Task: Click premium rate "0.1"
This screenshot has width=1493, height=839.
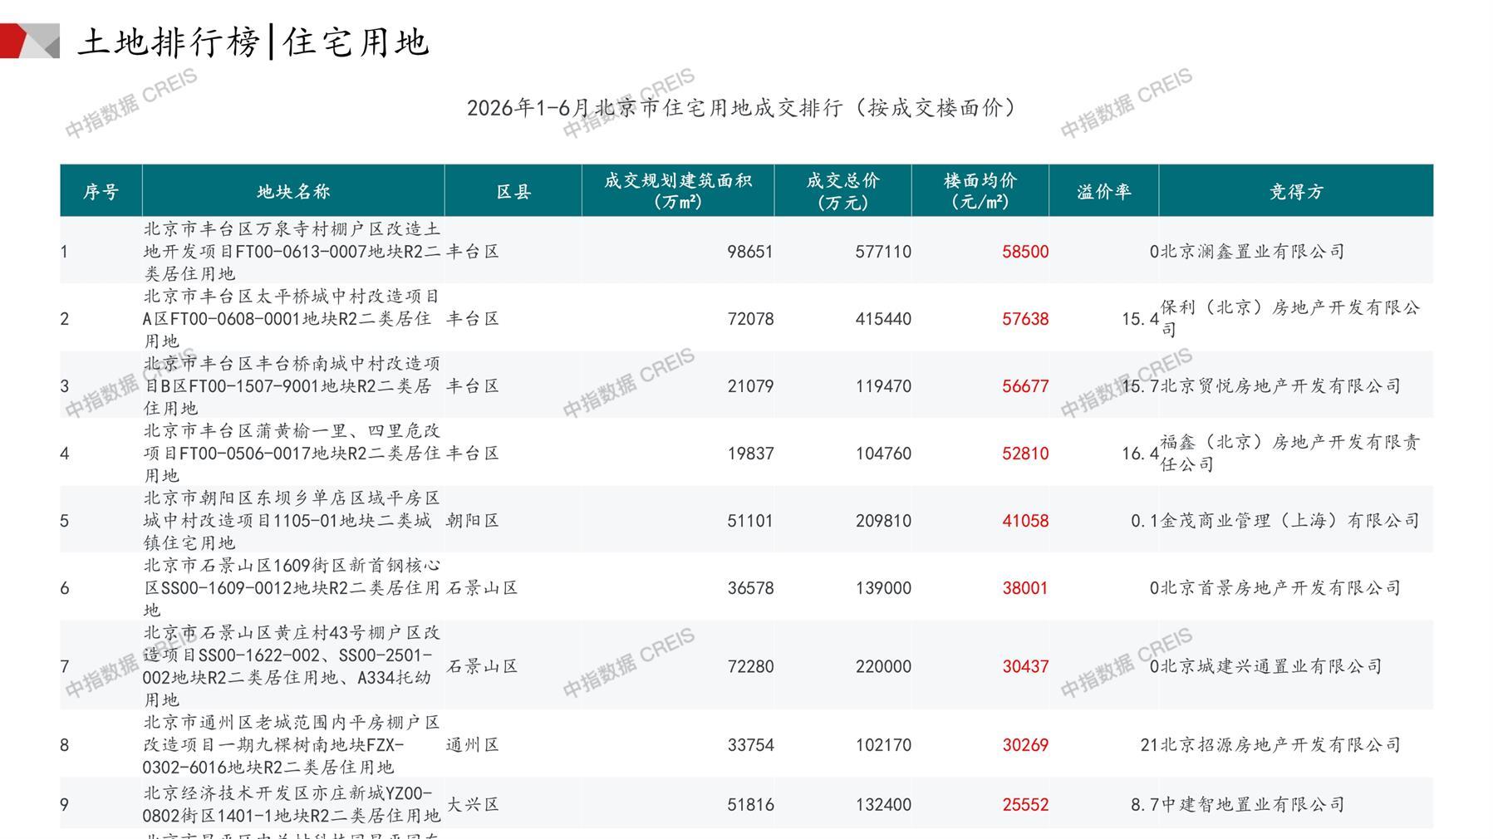Action: [1145, 521]
